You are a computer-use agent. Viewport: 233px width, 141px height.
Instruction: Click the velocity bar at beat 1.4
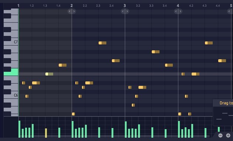tap(59, 132)
